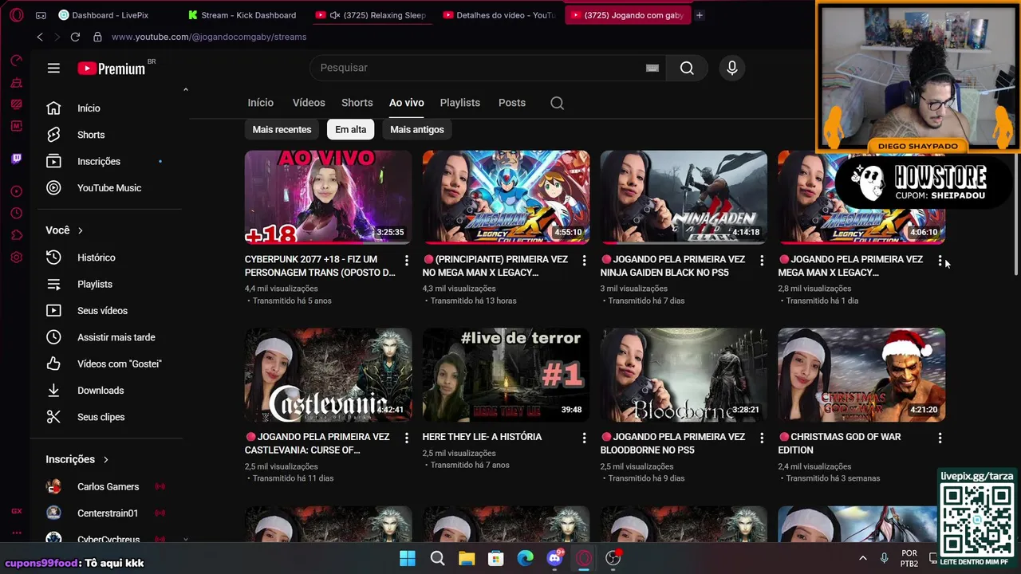Open CYBERPUNK 2077 video thumbnail

(329, 197)
